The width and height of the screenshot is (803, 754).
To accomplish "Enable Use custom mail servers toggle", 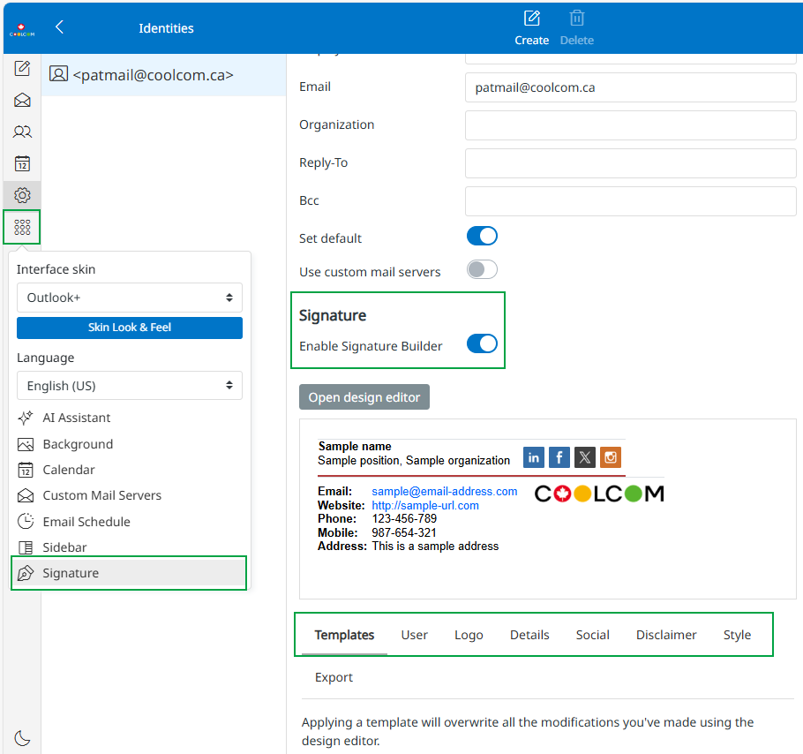I will [x=482, y=269].
